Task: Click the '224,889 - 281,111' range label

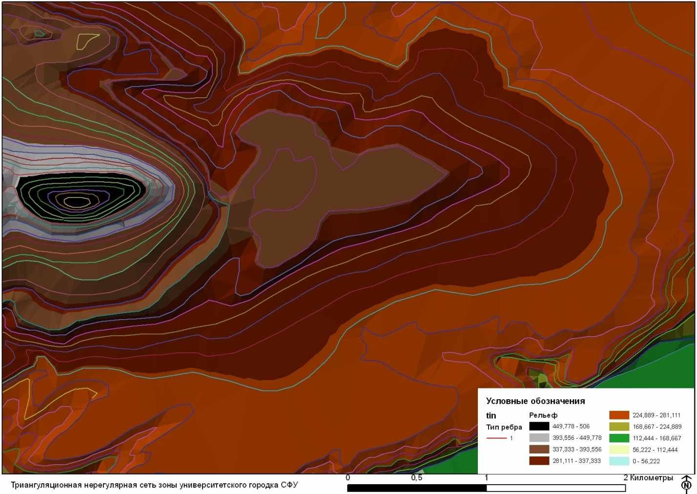Action: (656, 415)
